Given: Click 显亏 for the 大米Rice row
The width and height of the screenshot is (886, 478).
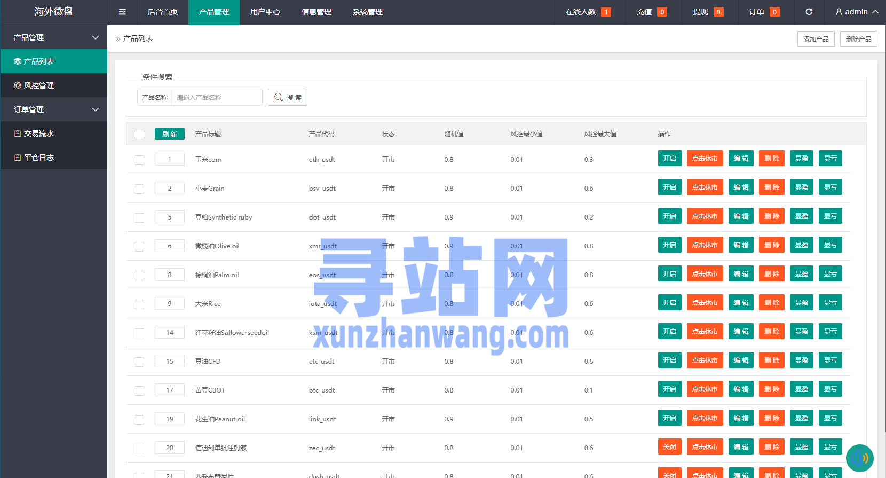Looking at the screenshot, I should coord(830,303).
